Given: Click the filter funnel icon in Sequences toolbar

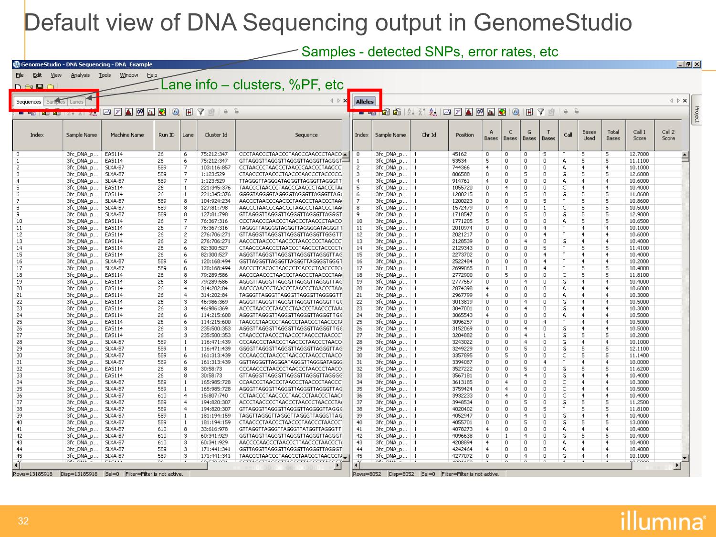Looking at the screenshot, I should 201,112.
